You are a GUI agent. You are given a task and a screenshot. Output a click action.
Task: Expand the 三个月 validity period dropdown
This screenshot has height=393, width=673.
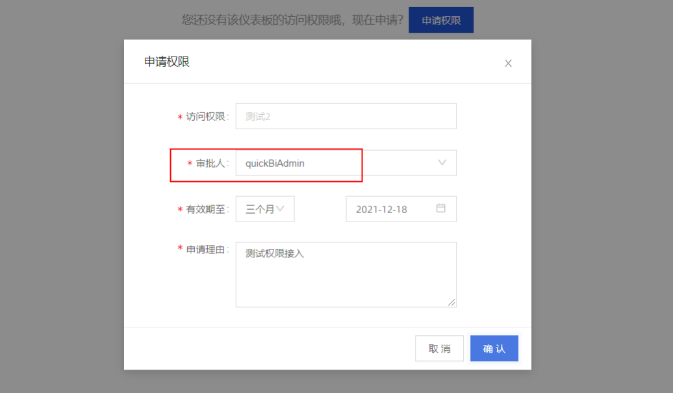[x=265, y=209]
